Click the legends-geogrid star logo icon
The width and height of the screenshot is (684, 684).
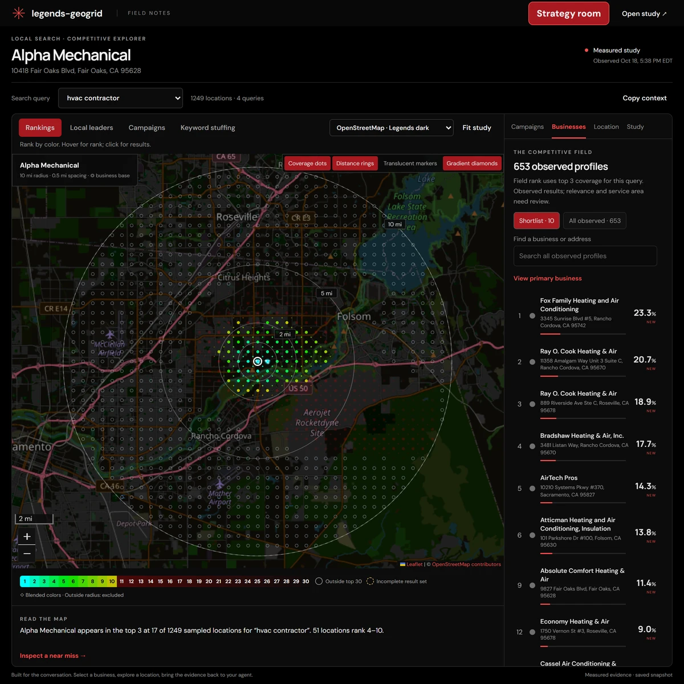(x=19, y=13)
